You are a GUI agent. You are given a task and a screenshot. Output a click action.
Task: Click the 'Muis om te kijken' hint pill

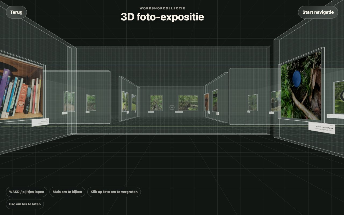tap(67, 192)
